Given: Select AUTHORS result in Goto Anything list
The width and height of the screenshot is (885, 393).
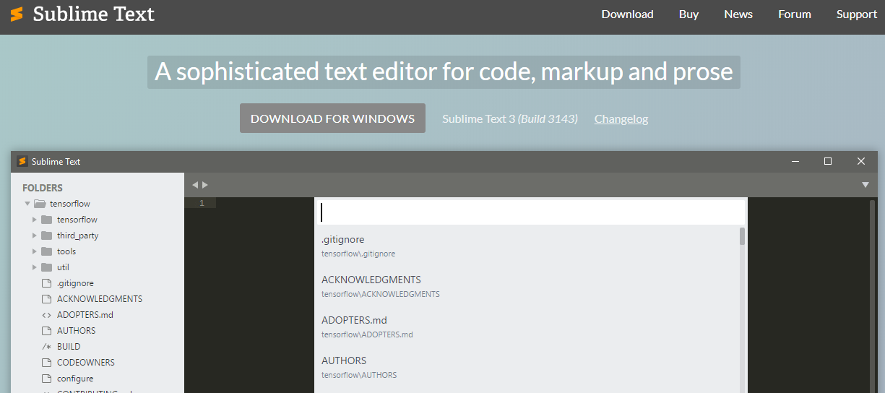Looking at the screenshot, I should [x=527, y=367].
